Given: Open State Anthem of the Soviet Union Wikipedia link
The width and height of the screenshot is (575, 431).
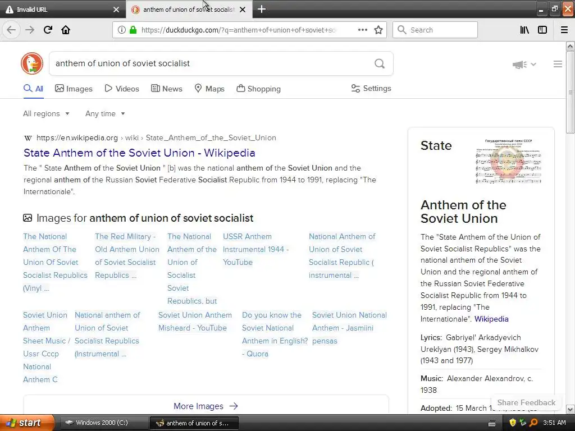Looking at the screenshot, I should coord(139,153).
